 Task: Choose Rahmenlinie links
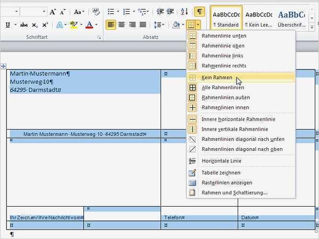pos(240,56)
